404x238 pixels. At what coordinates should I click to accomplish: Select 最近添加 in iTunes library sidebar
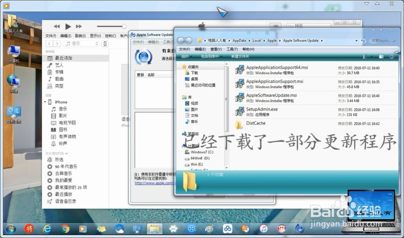coord(76,58)
